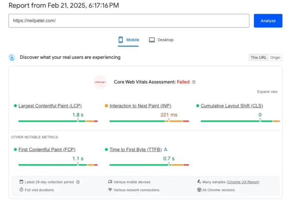This screenshot has width=291, height=202.
Task: Click the Failed status text
Action: click(183, 82)
